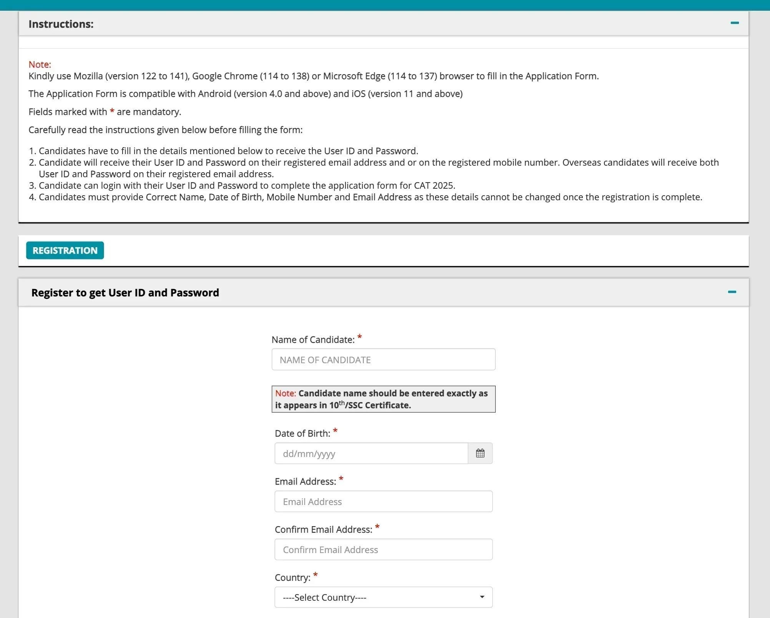The height and width of the screenshot is (618, 770).
Task: Click into the Email Address input
Action: tap(383, 502)
